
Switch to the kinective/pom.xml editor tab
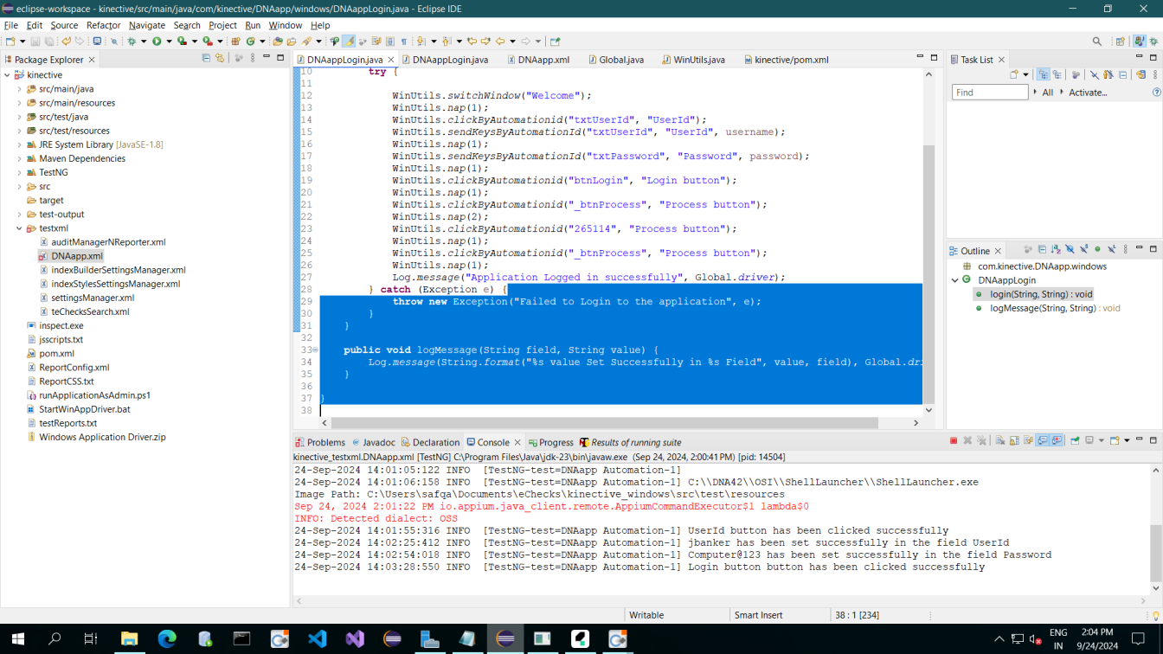coord(791,60)
